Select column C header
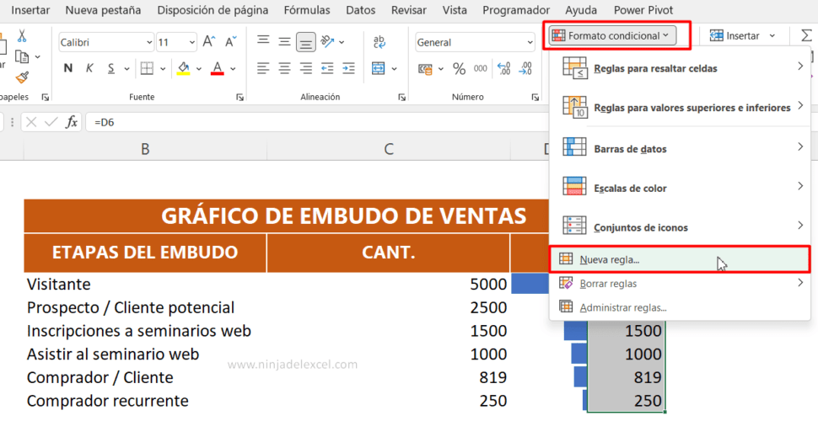Image resolution: width=818 pixels, height=421 pixels. click(388, 150)
